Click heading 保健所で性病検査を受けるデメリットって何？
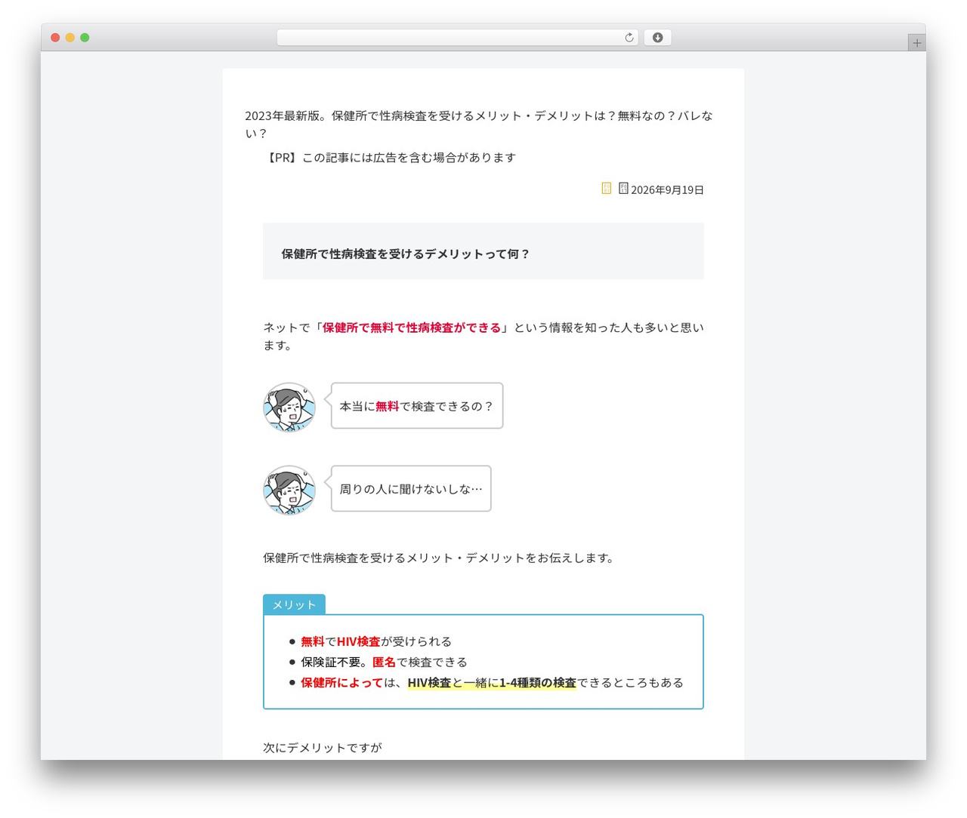 pos(406,254)
